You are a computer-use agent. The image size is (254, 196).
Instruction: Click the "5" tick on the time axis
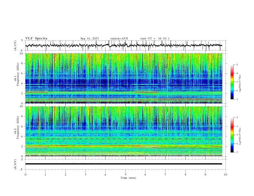[125, 175]
